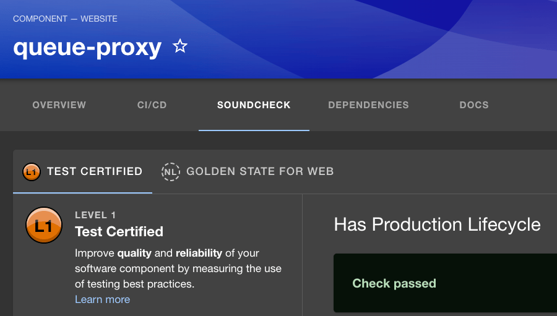The image size is (557, 316).
Task: Click the Level 1 label
Action: click(95, 215)
